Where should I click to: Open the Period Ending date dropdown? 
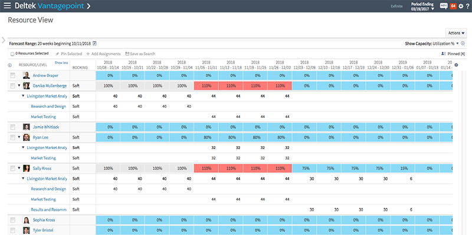pos(422,6)
